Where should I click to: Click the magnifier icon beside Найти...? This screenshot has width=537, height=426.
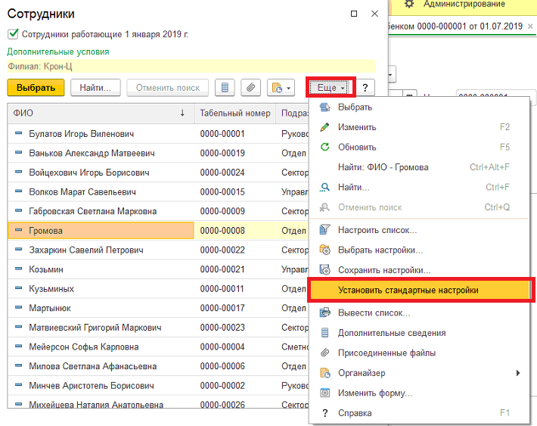coord(324,187)
